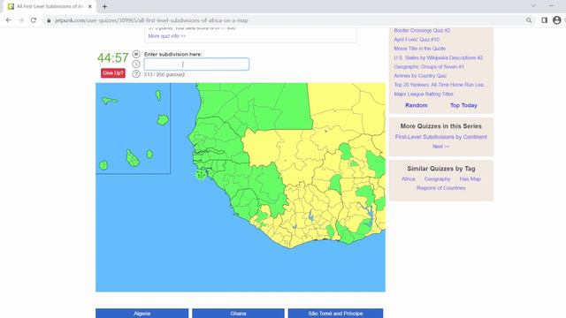Click the 44:57 countdown timer
Viewport: 566px width, 318px height.
click(112, 57)
